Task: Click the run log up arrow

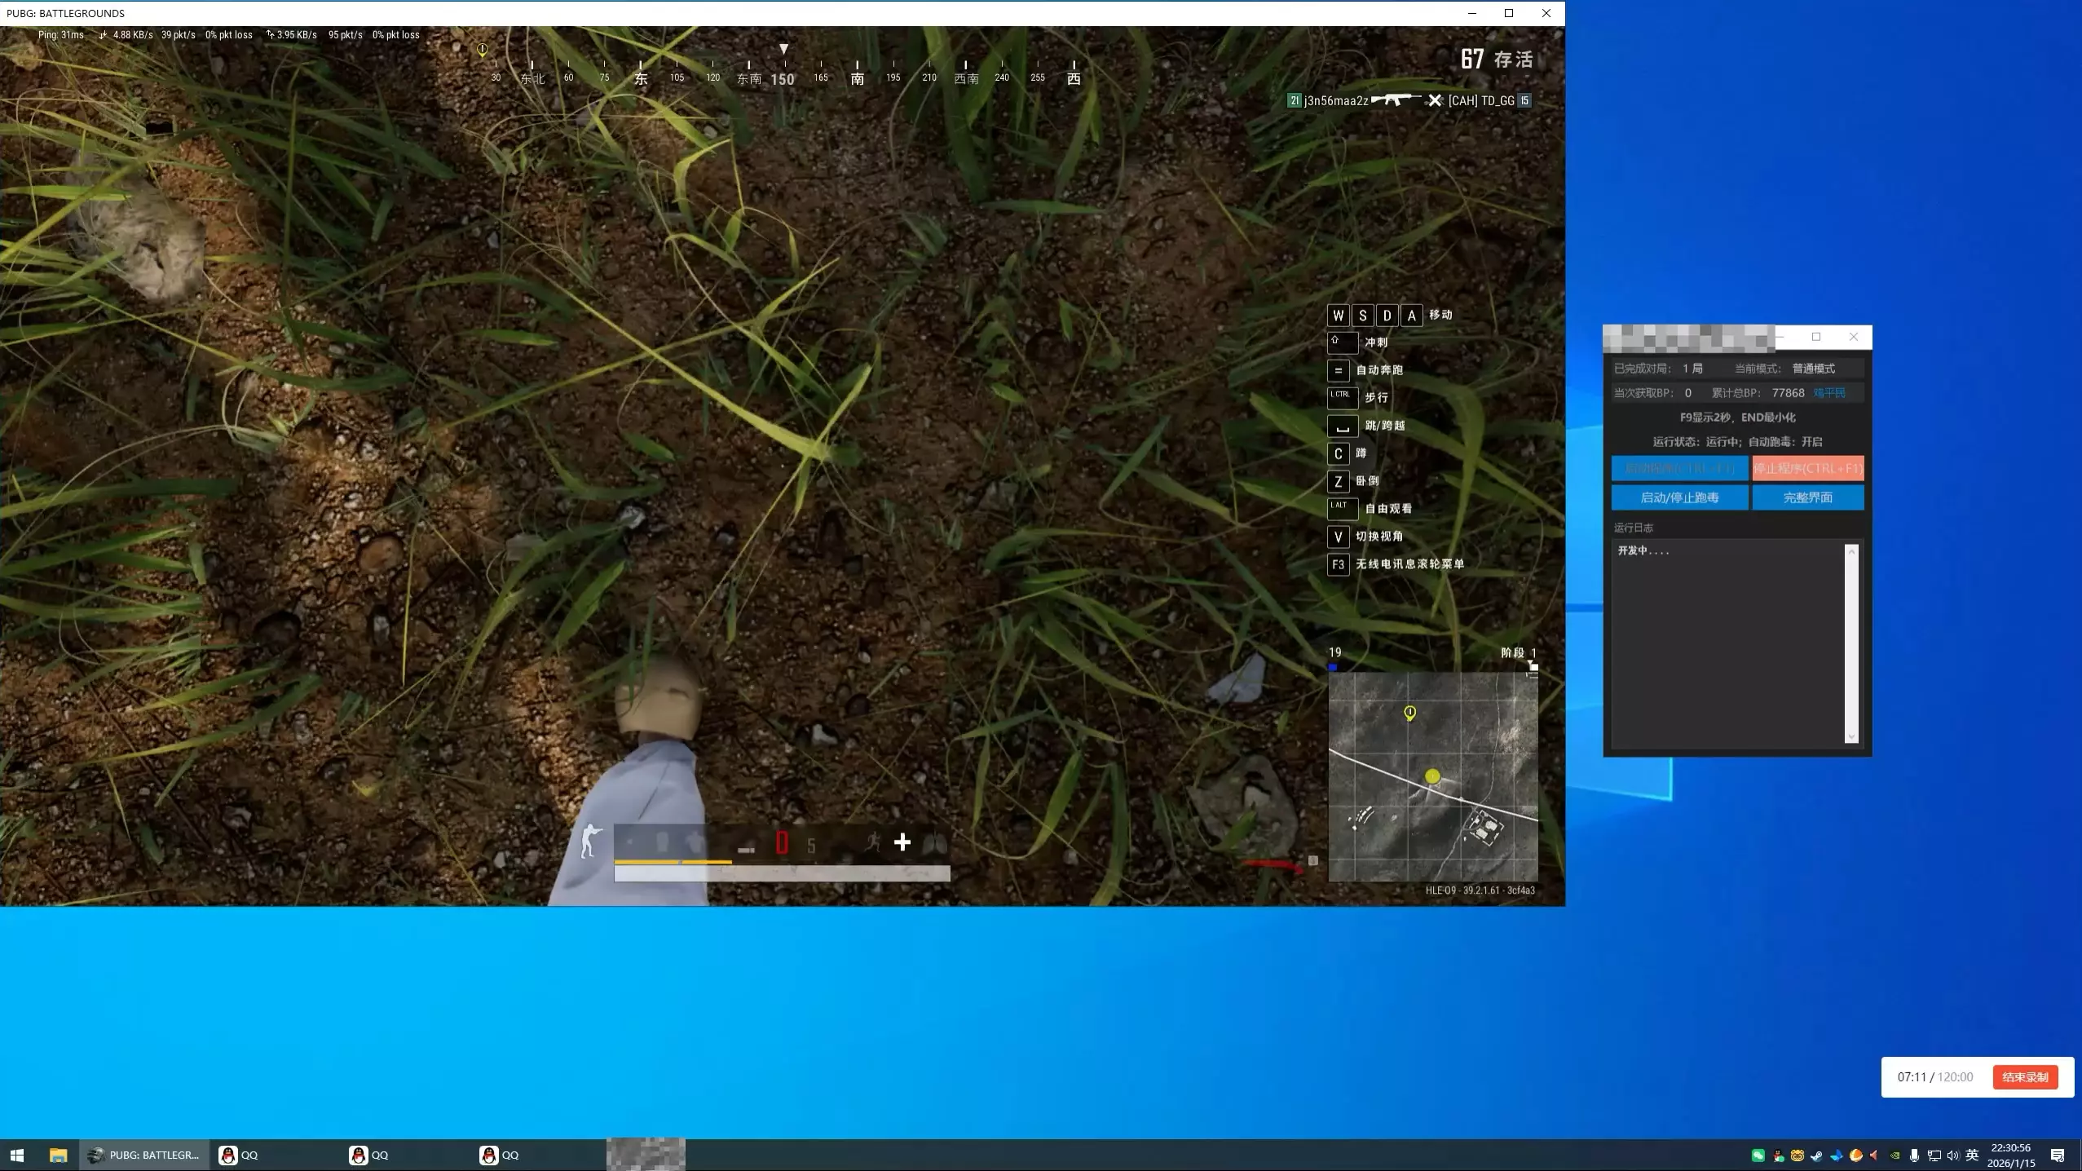Action: (x=1851, y=552)
